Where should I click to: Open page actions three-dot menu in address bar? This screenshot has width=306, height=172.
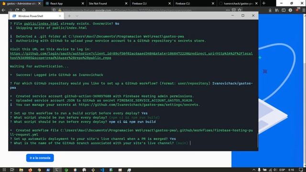[x=228, y=10]
